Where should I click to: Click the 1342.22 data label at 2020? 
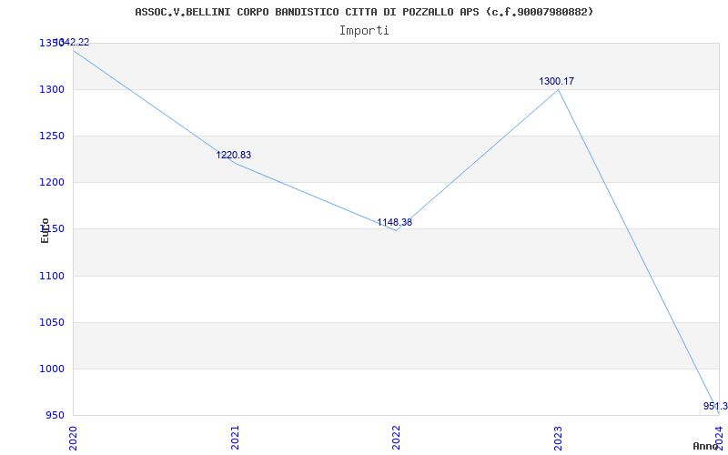(72, 42)
